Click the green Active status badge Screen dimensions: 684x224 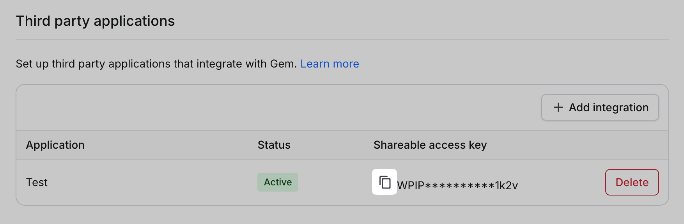pyautogui.click(x=278, y=182)
